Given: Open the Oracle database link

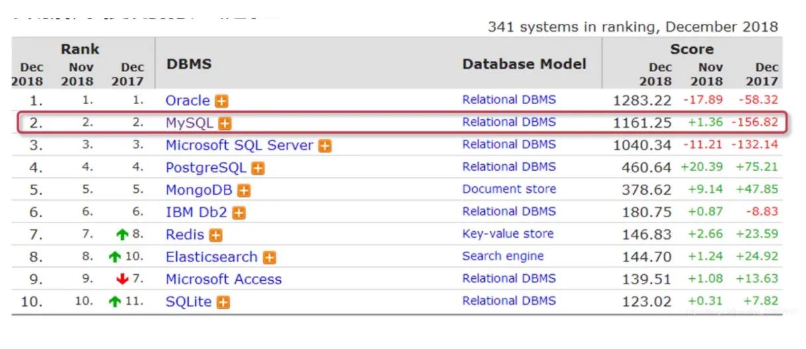Looking at the screenshot, I should click(x=187, y=101).
